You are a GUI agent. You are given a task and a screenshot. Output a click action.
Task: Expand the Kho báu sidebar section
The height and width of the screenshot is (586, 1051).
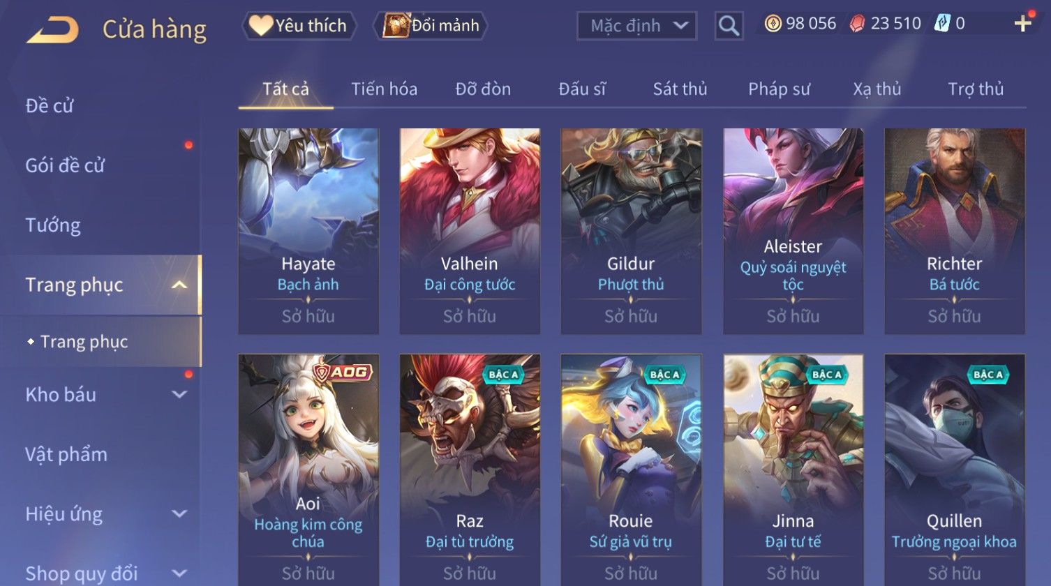click(x=179, y=394)
